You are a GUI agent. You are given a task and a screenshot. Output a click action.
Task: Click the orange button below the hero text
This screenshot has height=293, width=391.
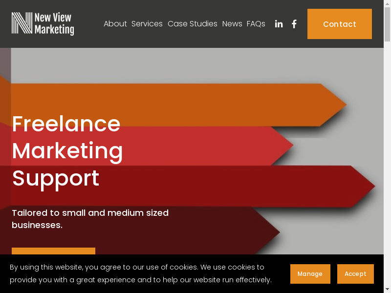[53, 251]
